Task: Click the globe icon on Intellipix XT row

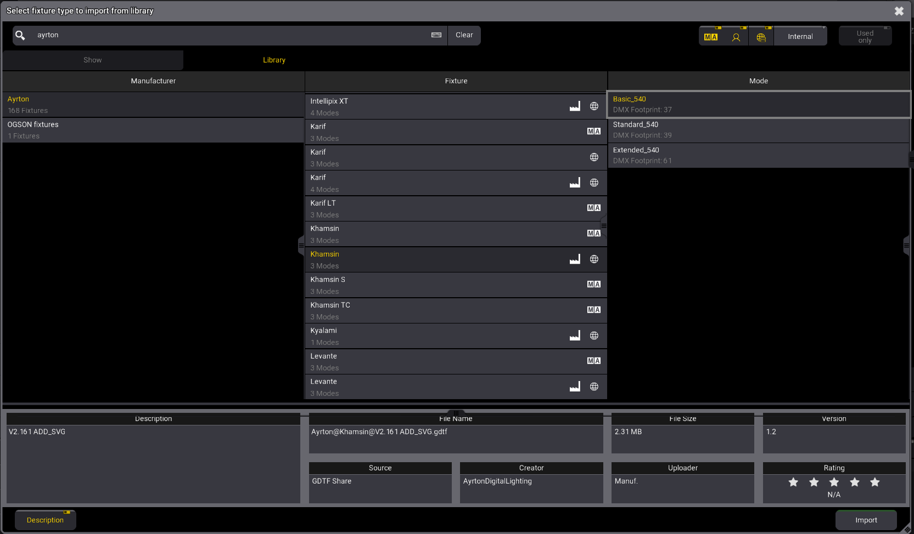Action: [594, 106]
